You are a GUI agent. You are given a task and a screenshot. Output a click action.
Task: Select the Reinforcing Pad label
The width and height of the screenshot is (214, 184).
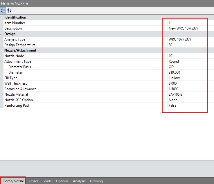click(x=17, y=105)
